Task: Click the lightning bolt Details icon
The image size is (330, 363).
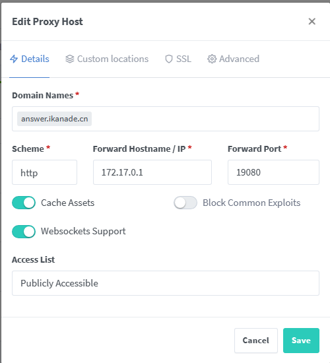Action: coord(14,59)
